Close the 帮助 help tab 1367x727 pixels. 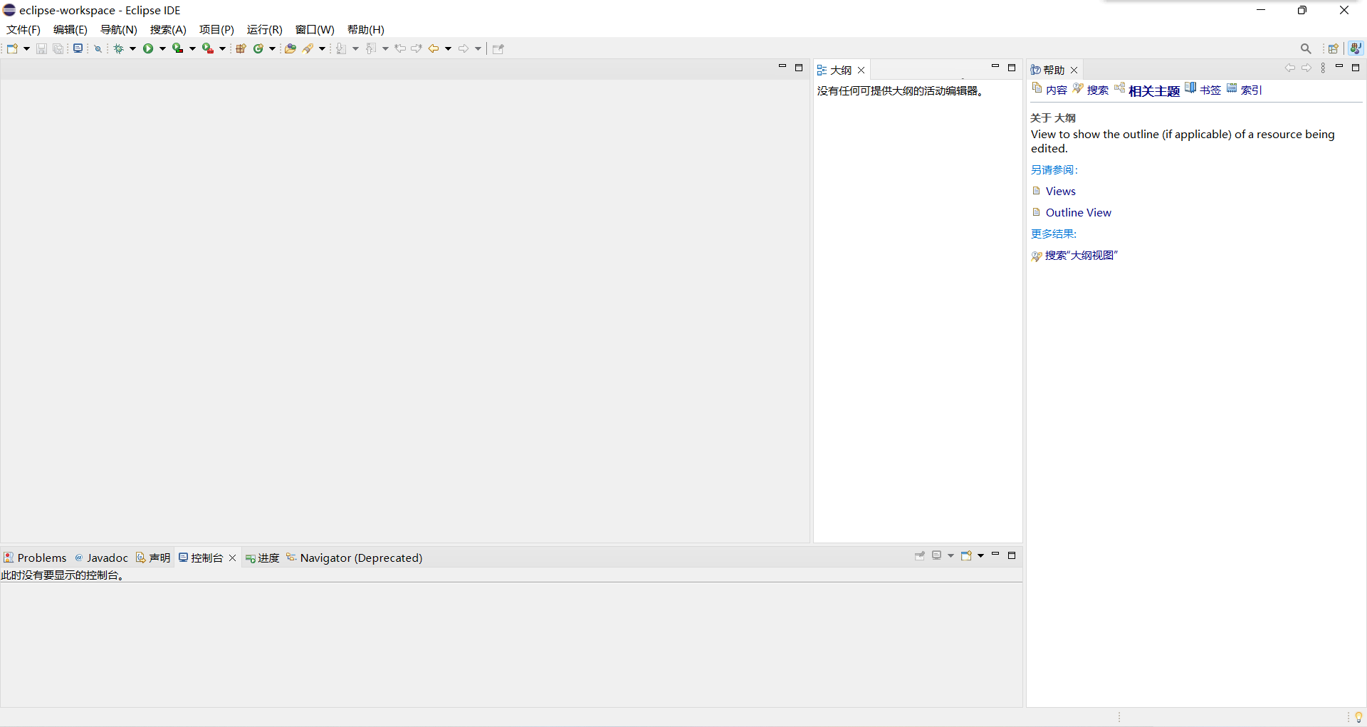[x=1074, y=70]
